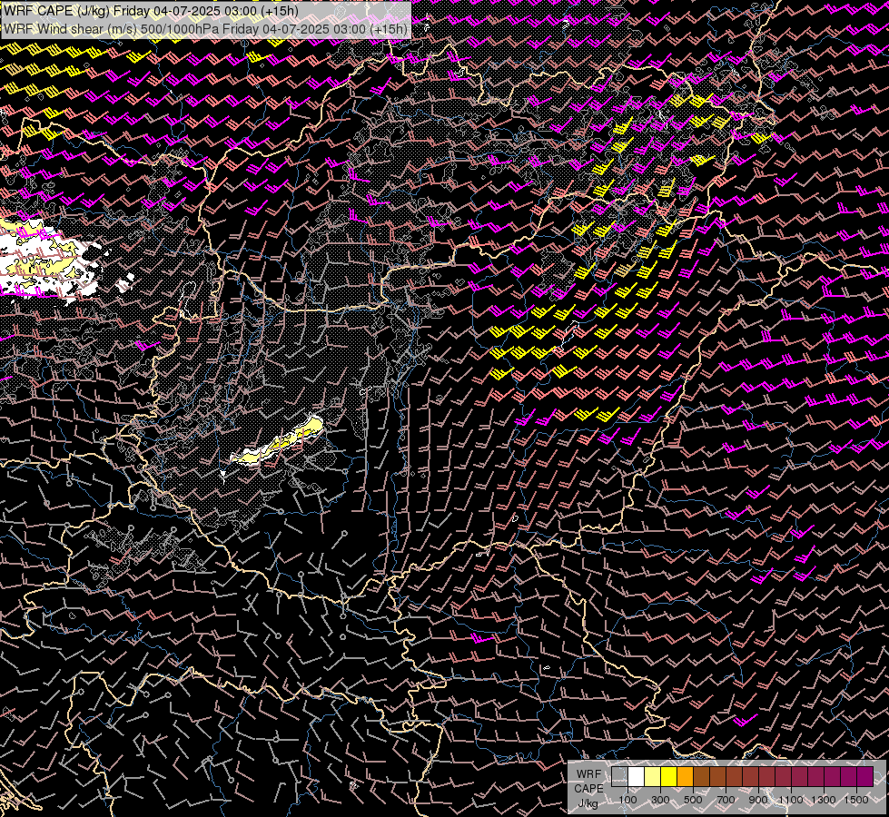Select the transparent gray first legend swatch
This screenshot has width=889, height=817.
click(x=619, y=777)
